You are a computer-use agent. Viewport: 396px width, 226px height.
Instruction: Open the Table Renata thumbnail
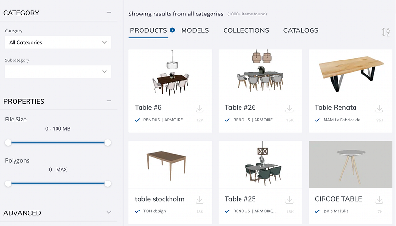[x=350, y=74]
